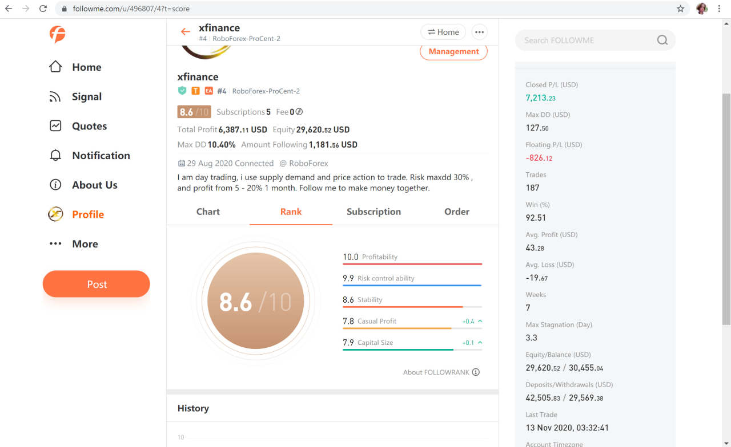
Task: Go back with the orange arrow
Action: click(x=185, y=32)
